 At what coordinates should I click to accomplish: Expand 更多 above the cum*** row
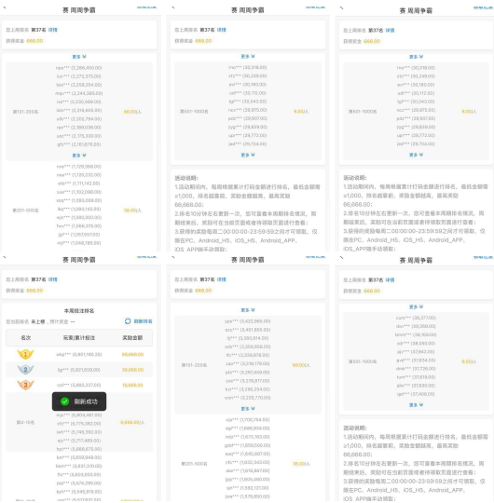(x=416, y=307)
